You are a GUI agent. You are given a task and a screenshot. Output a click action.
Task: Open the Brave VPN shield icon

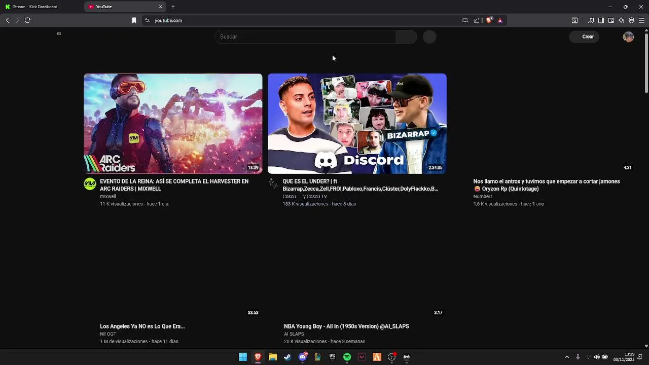[x=631, y=20]
